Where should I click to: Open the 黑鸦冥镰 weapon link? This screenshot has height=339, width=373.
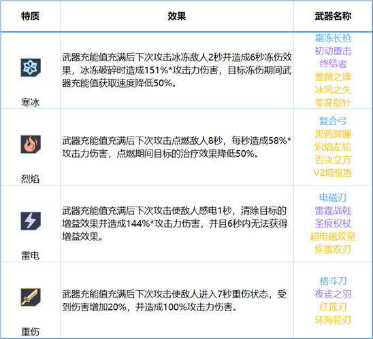click(x=333, y=134)
